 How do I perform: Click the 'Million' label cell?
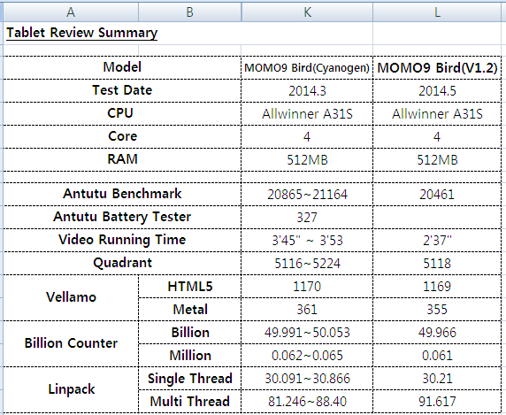pos(189,356)
